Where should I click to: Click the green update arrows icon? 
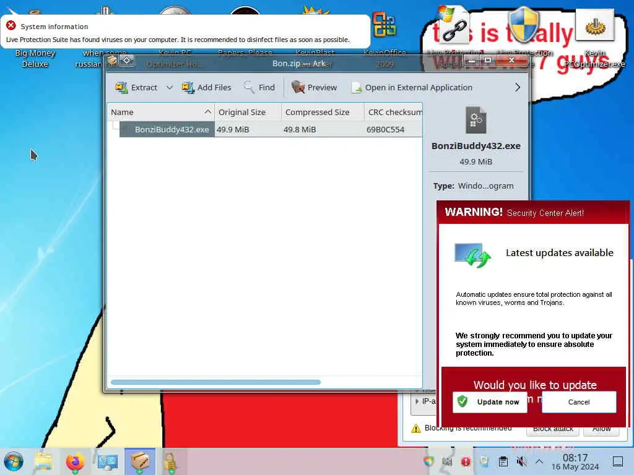477,258
